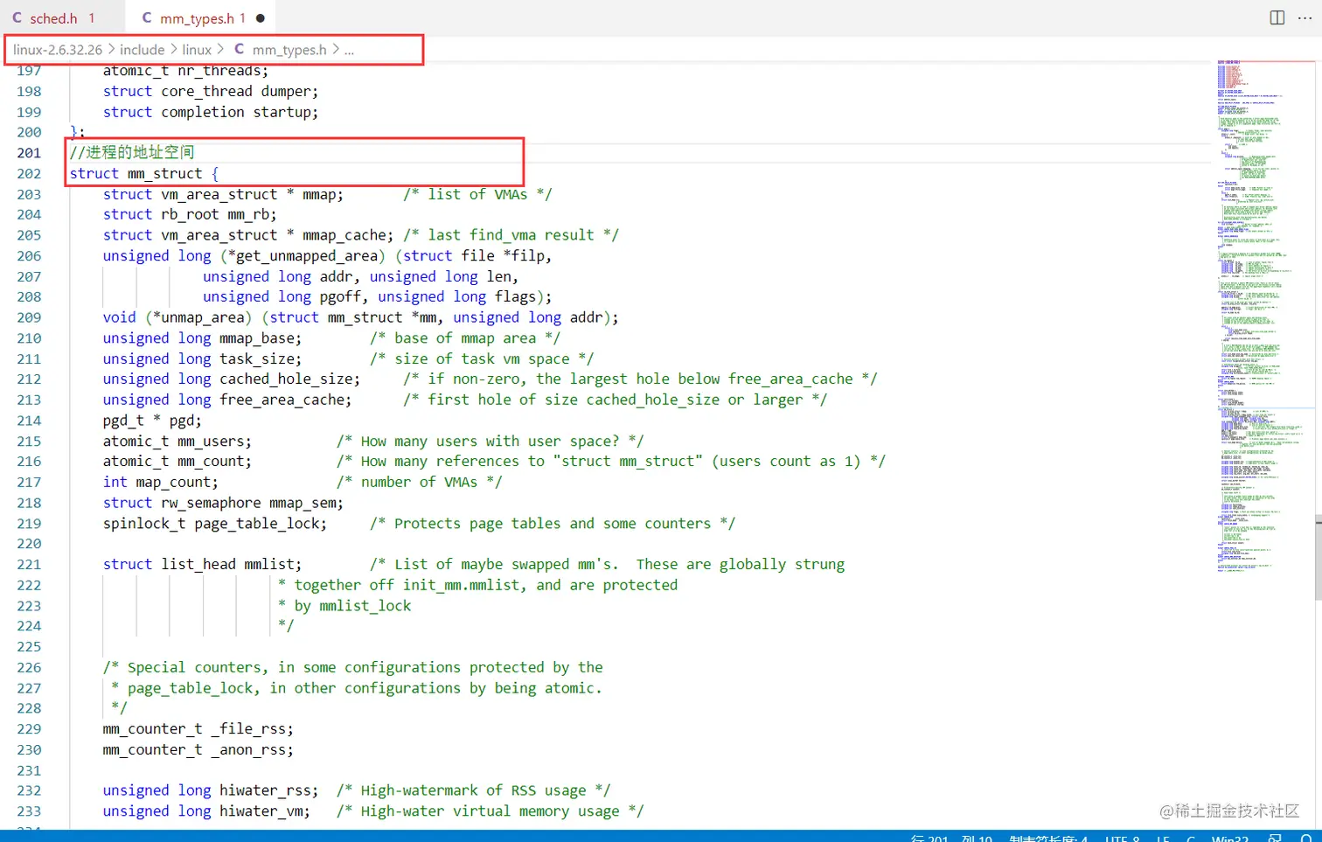Click hiwater_vm on line 233
This screenshot has width=1322, height=842.
pos(261,811)
